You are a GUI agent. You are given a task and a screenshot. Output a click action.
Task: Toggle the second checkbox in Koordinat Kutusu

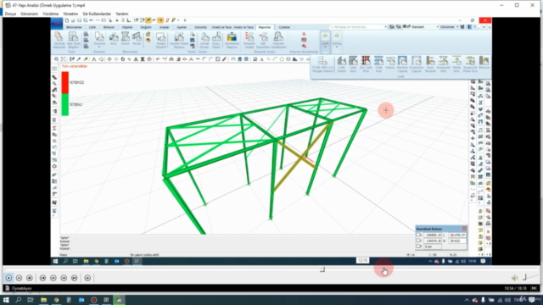[x=418, y=241]
